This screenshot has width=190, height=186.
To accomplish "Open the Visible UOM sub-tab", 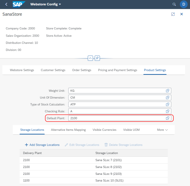I will click(x=131, y=130).
